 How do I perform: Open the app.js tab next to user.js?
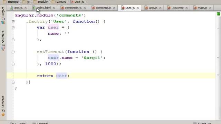coord(153,8)
